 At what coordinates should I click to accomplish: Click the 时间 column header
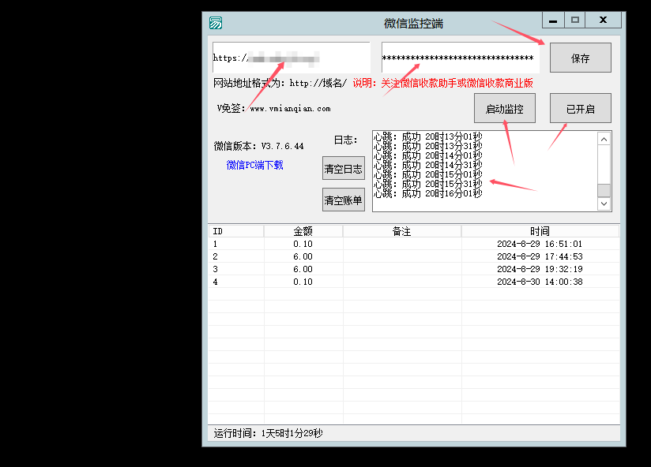540,231
